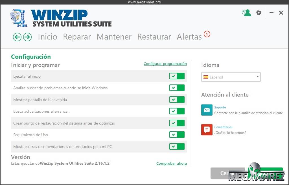Click the forward arrow navigation icon

tap(27, 37)
